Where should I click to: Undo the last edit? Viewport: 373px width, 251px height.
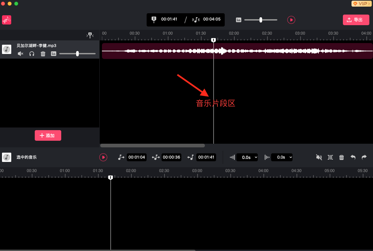click(353, 157)
